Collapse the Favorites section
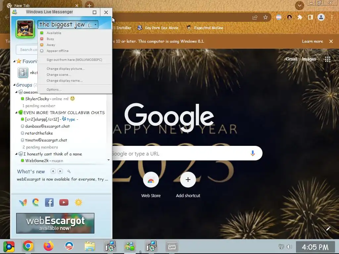 [x=14, y=61]
